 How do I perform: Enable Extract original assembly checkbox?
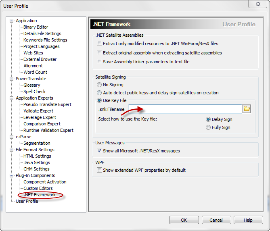[99, 52]
